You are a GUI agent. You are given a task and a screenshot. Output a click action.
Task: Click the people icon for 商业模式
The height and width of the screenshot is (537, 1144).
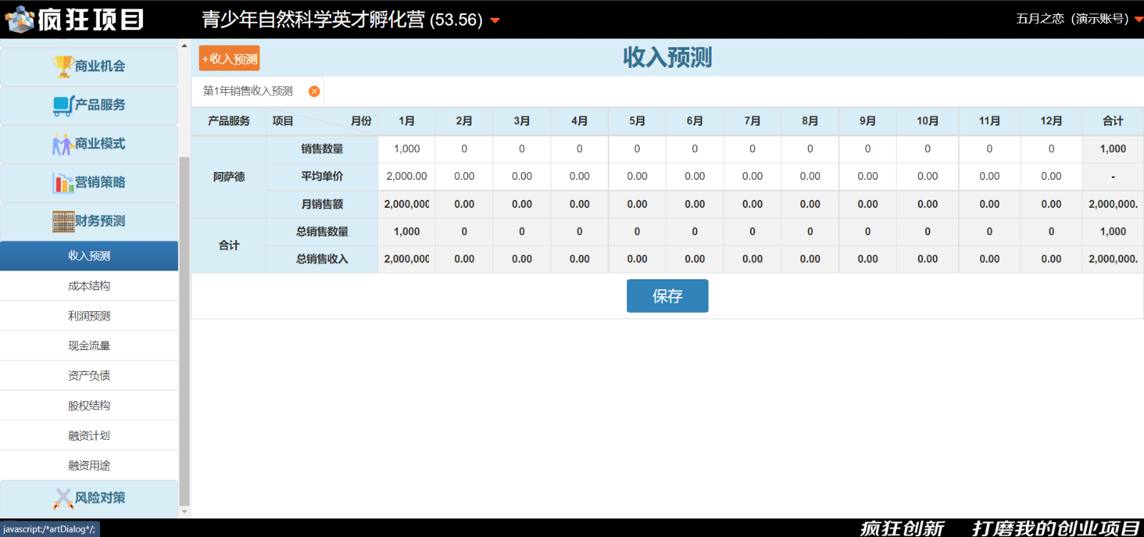click(62, 144)
